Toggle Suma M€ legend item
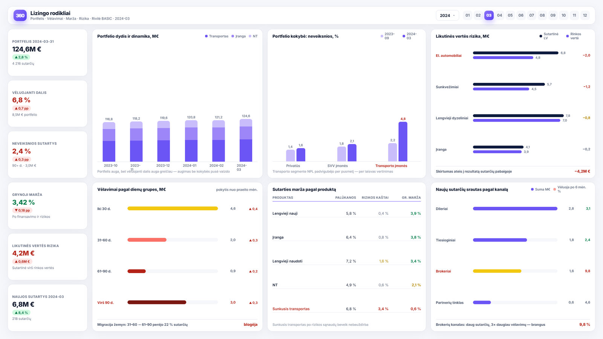 (540, 189)
